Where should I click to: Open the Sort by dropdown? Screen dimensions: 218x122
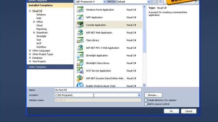pos(149,2)
